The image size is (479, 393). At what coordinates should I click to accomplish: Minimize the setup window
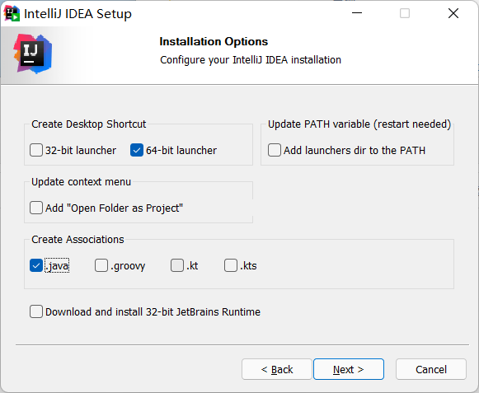[357, 13]
